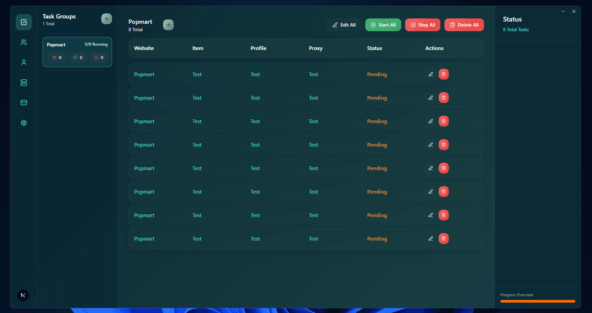Edit the third Popmart task row
Screen dimensions: 592x313
tap(431, 121)
